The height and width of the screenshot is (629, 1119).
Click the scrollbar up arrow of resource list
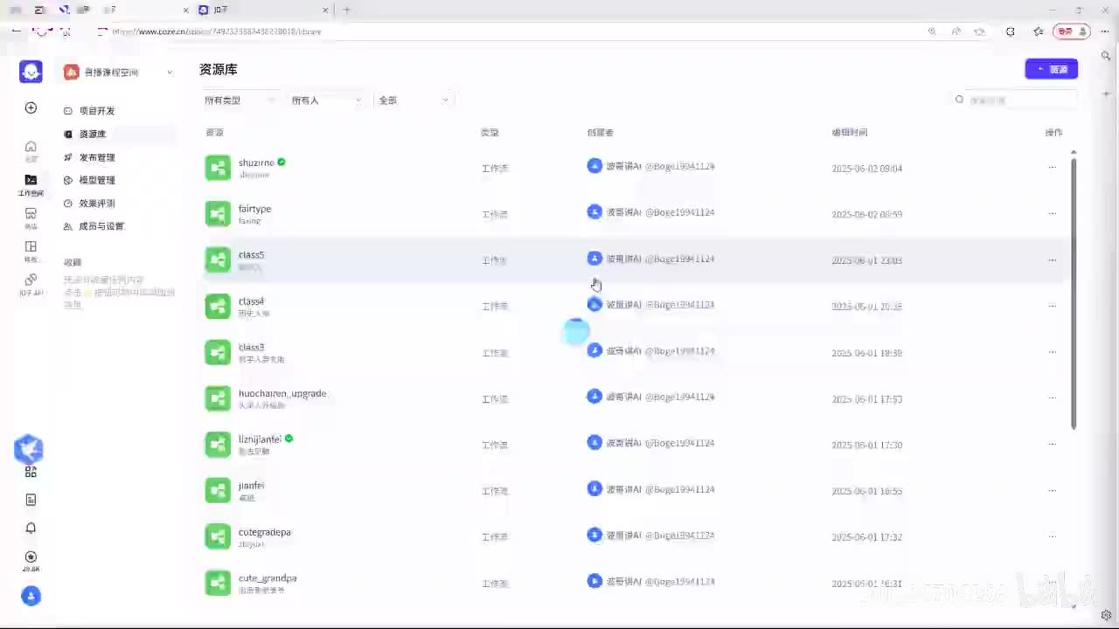click(x=1074, y=152)
